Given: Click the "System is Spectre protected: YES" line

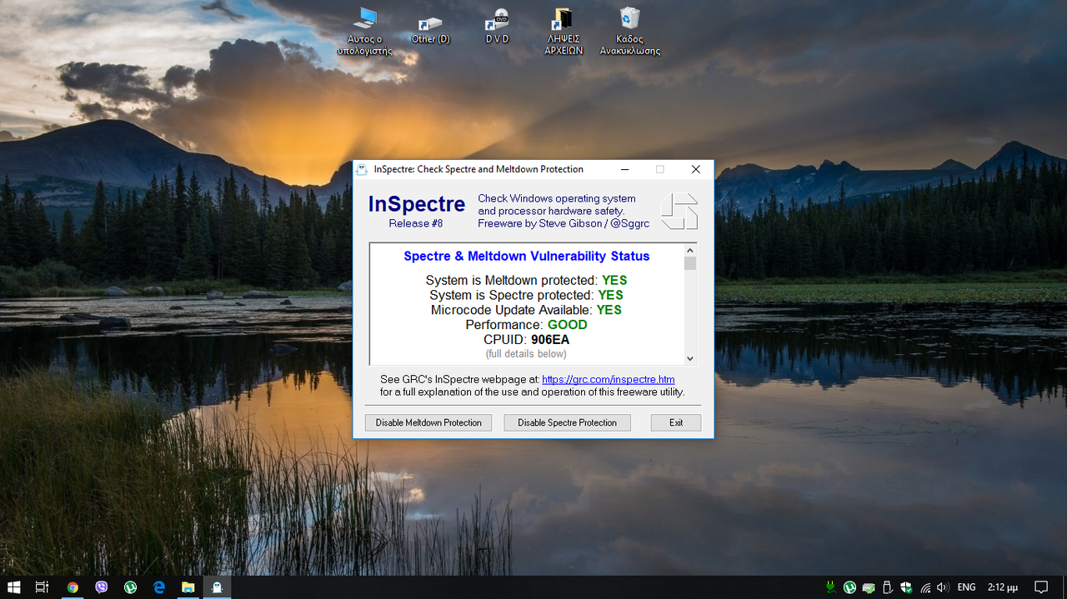Looking at the screenshot, I should click(x=527, y=295).
